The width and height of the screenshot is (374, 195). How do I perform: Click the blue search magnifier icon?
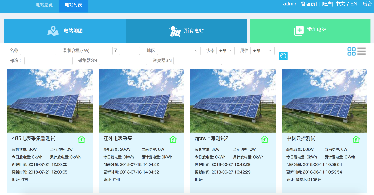pos(283,56)
